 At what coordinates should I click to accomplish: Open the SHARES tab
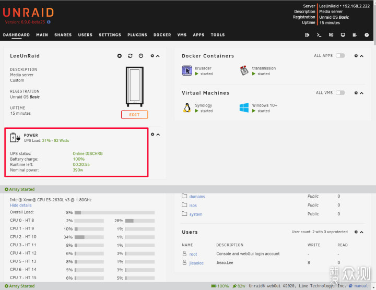[x=63, y=35]
